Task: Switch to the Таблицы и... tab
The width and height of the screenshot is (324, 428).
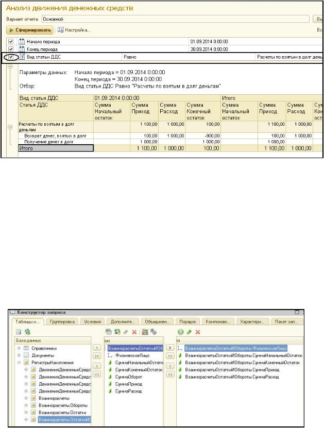Action: [x=28, y=321]
